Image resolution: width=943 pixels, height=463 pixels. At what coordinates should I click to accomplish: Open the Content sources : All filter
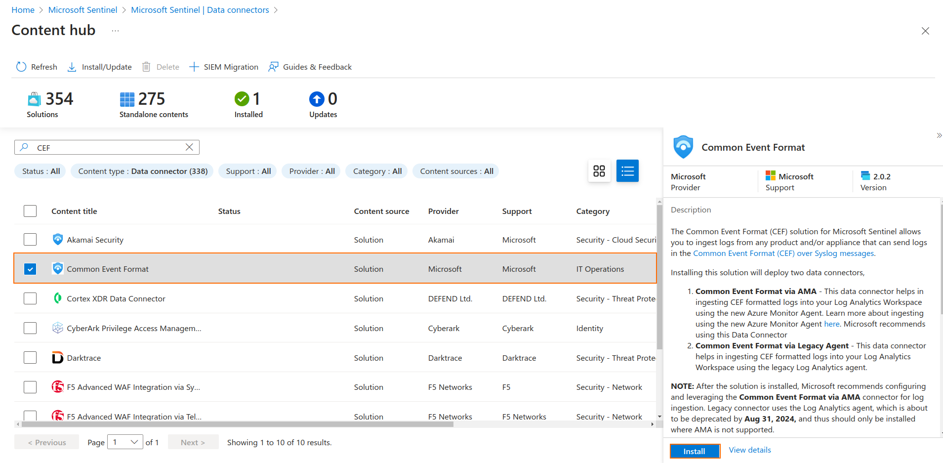coord(456,171)
